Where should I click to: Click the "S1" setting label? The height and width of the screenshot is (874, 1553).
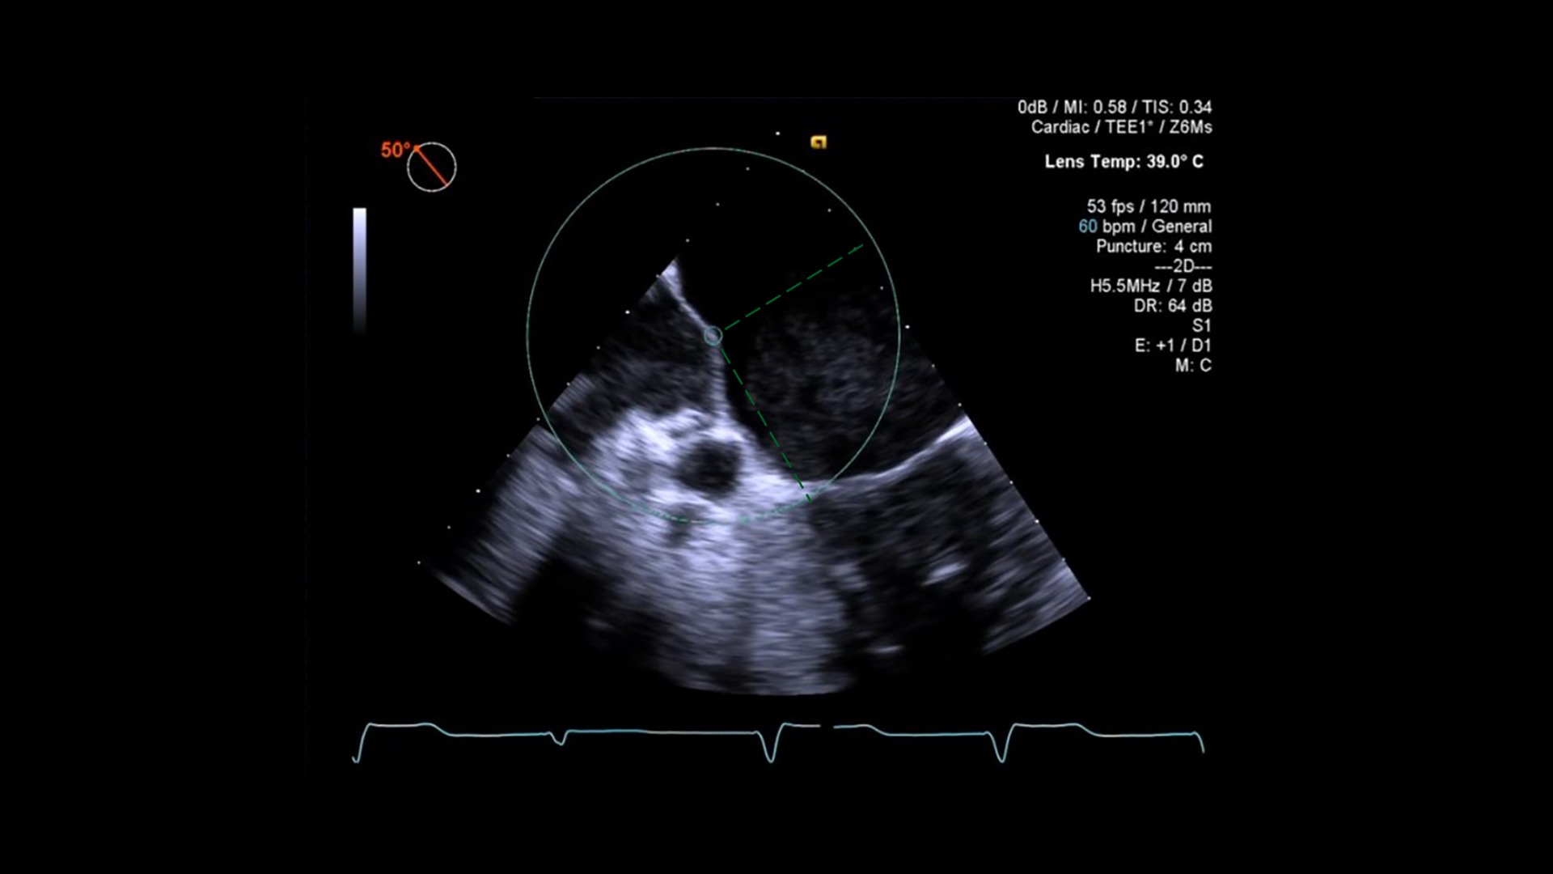pos(1201,325)
